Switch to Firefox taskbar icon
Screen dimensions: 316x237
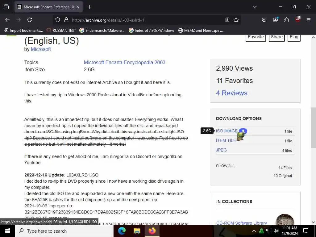[152, 231]
